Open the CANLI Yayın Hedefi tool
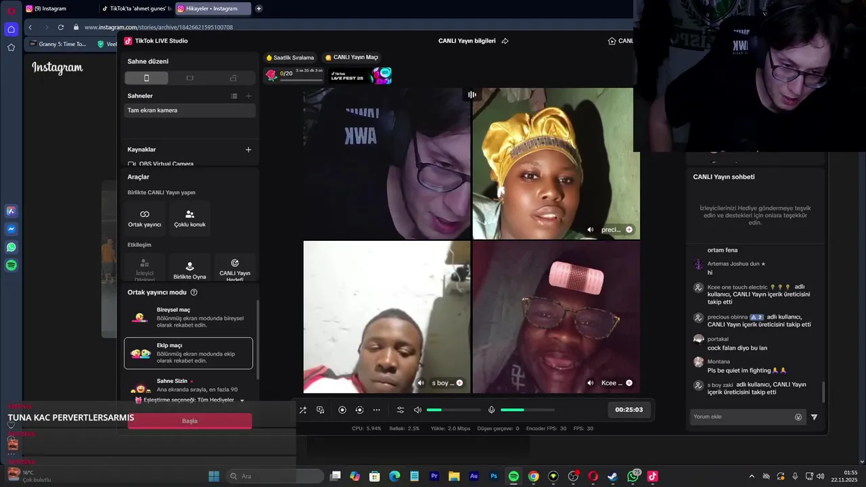 click(x=235, y=269)
